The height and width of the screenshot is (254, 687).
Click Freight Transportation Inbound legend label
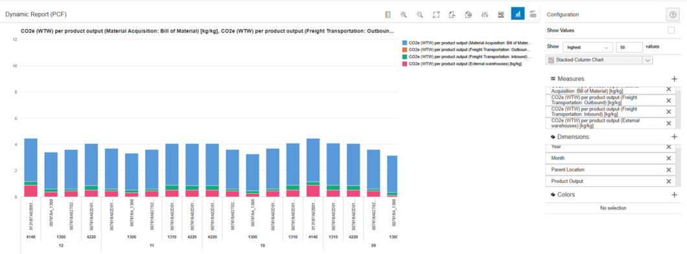[x=470, y=57]
